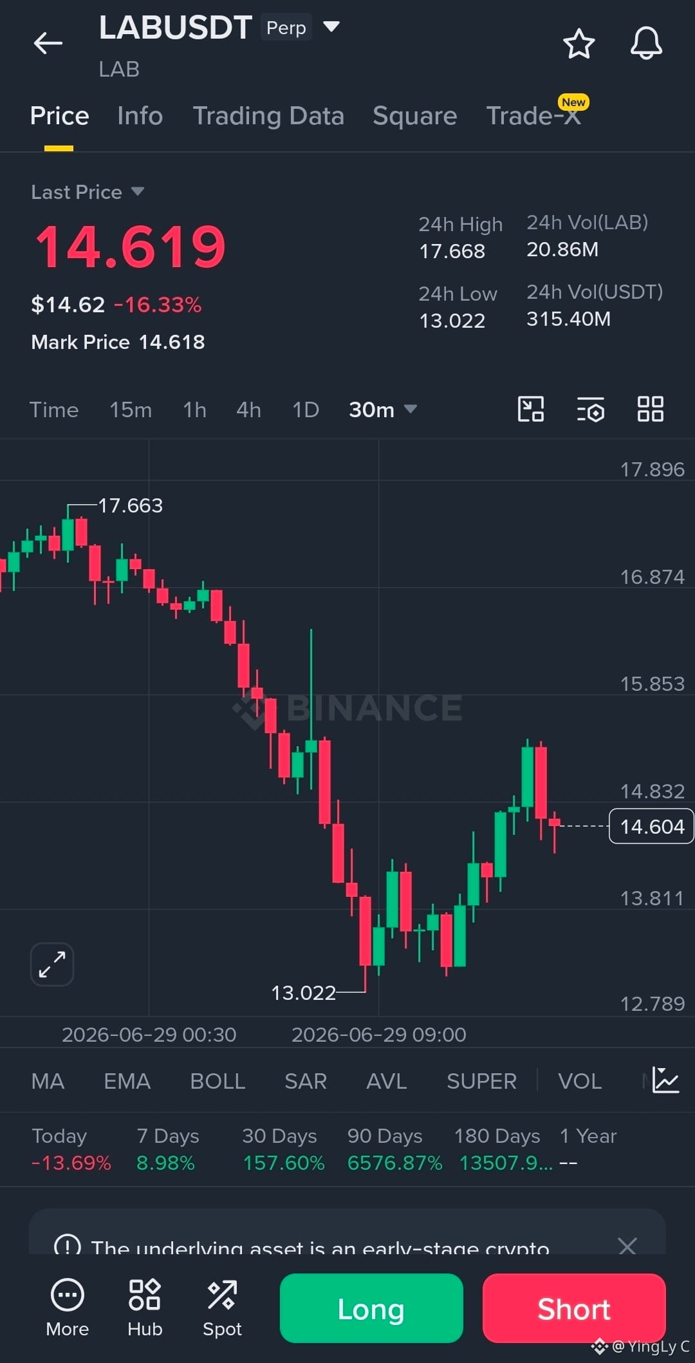Viewport: 695px width, 1363px height.
Task: Add LABUSDT to favorites with star icon
Action: (x=579, y=44)
